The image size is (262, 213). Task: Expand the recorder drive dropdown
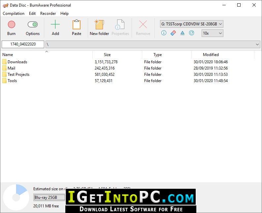tap(191, 24)
